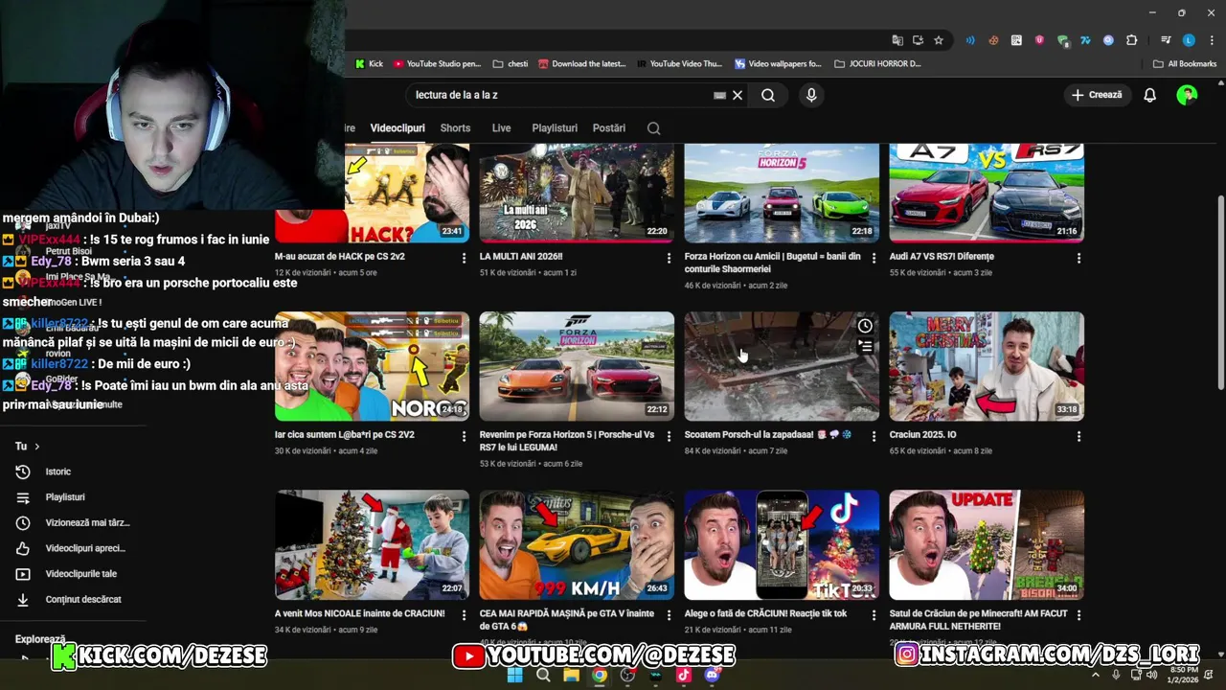
Task: Open the YouTube Studio bookmark
Action: (x=437, y=64)
